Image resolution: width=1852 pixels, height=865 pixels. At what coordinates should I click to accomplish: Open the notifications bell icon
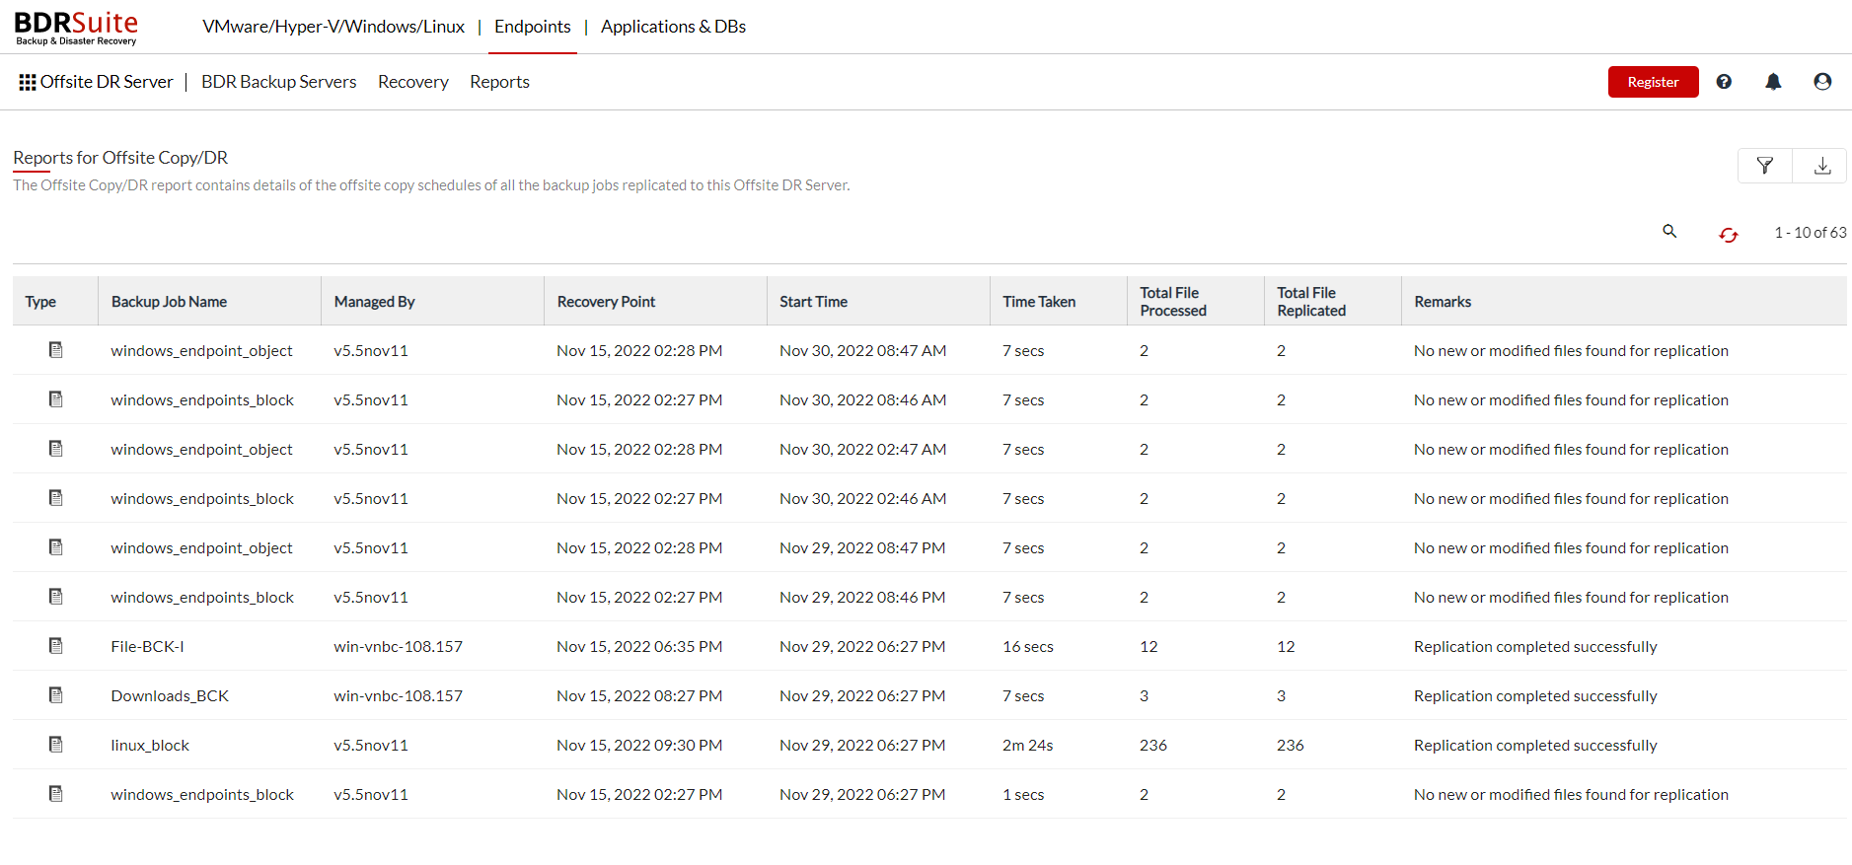coord(1773,82)
